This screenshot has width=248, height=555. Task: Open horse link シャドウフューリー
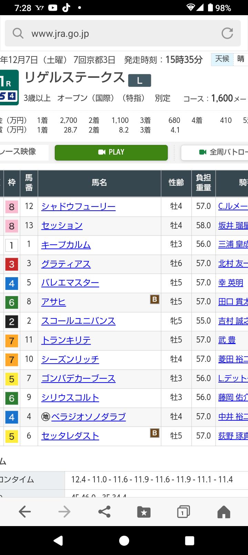click(x=79, y=207)
